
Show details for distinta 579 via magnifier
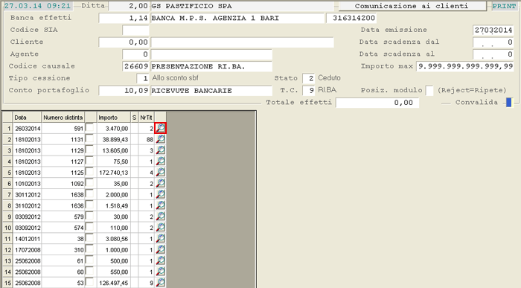[x=161, y=217]
